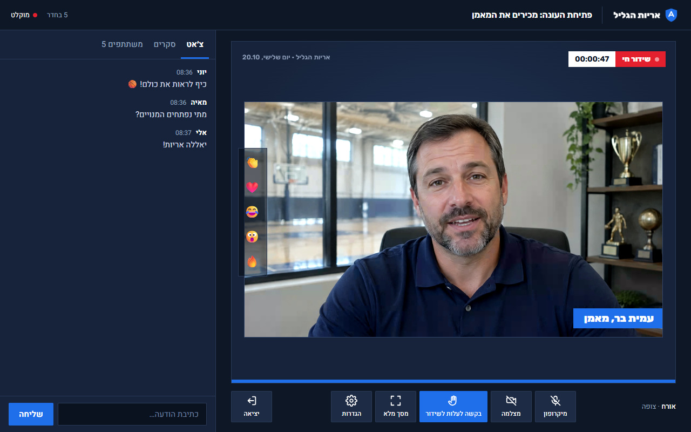Click the עמית בר, מאמן name caption
691x432 pixels.
pos(618,319)
